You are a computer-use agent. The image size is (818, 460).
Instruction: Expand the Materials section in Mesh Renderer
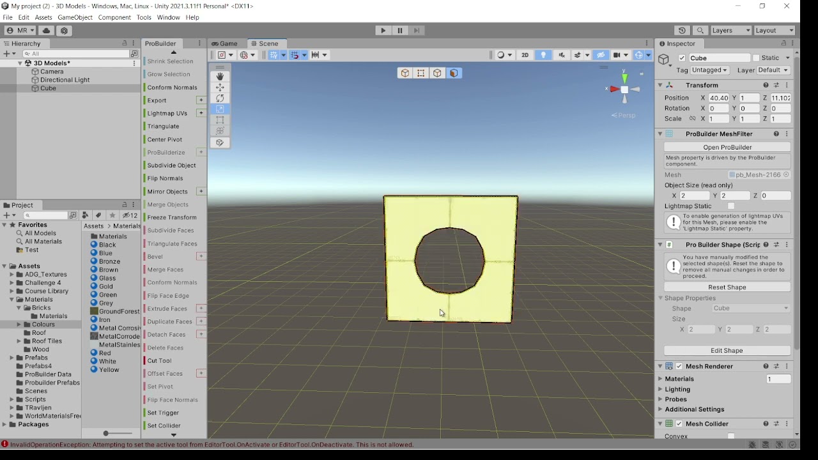coord(660,379)
